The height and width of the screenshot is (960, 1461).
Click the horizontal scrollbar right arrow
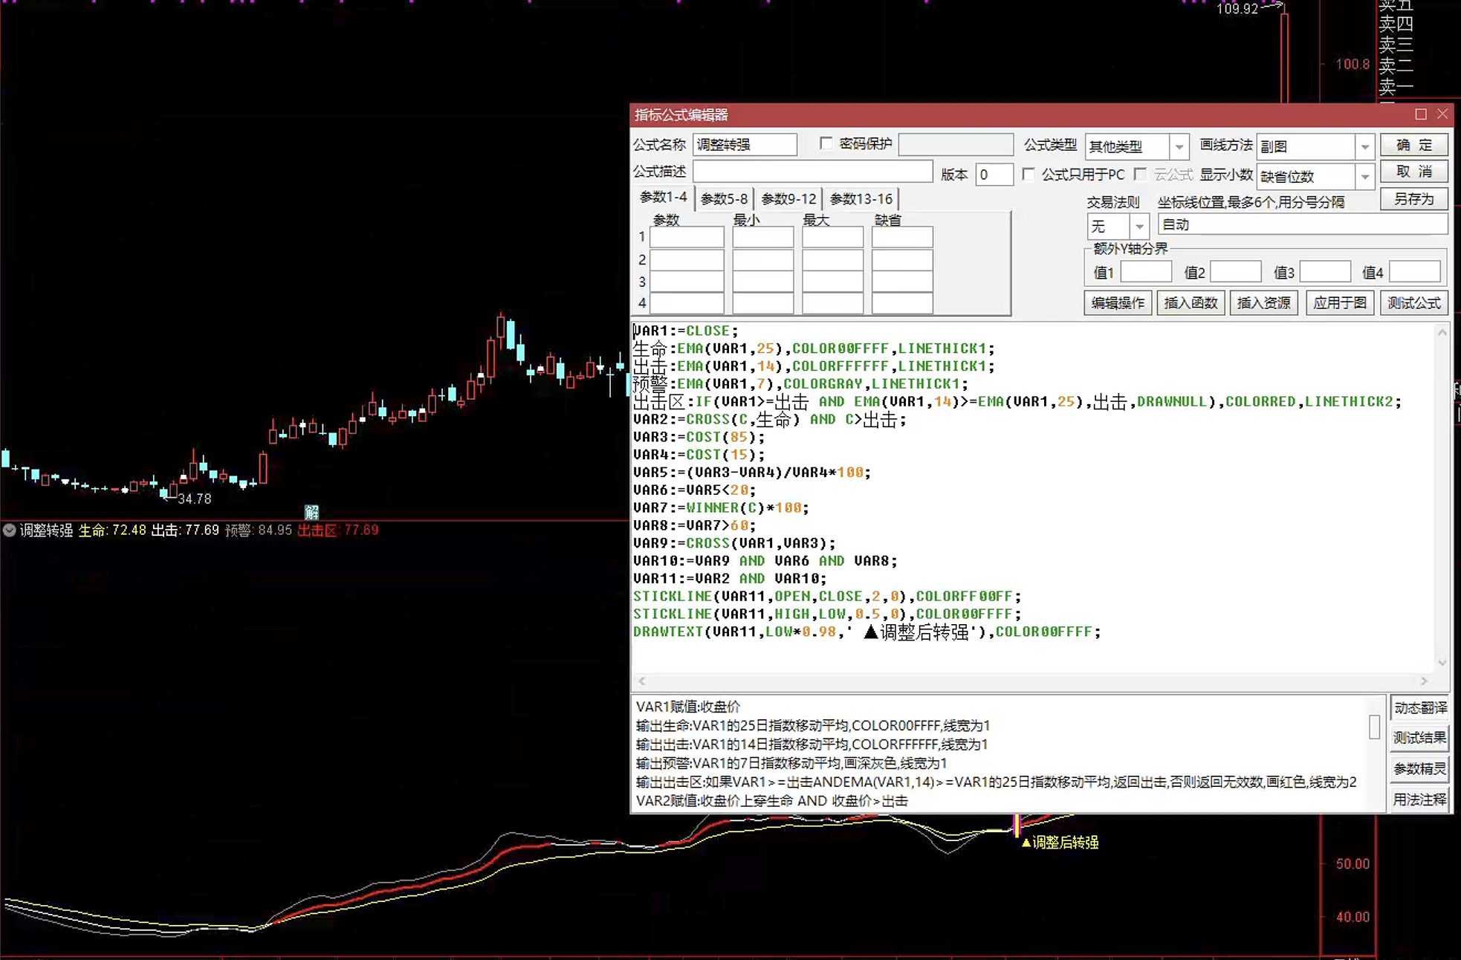point(1424,681)
